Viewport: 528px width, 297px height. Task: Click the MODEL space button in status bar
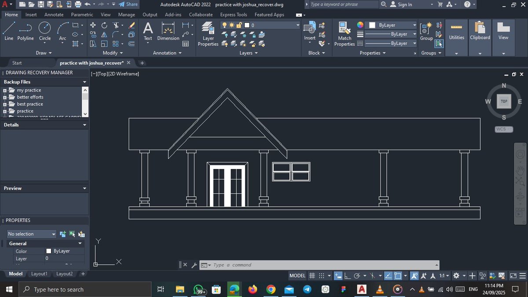tap(297, 276)
